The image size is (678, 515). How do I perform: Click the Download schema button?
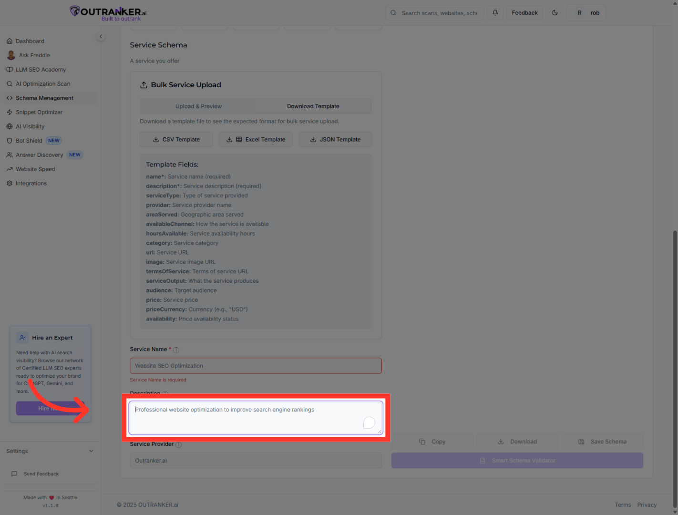coord(517,442)
